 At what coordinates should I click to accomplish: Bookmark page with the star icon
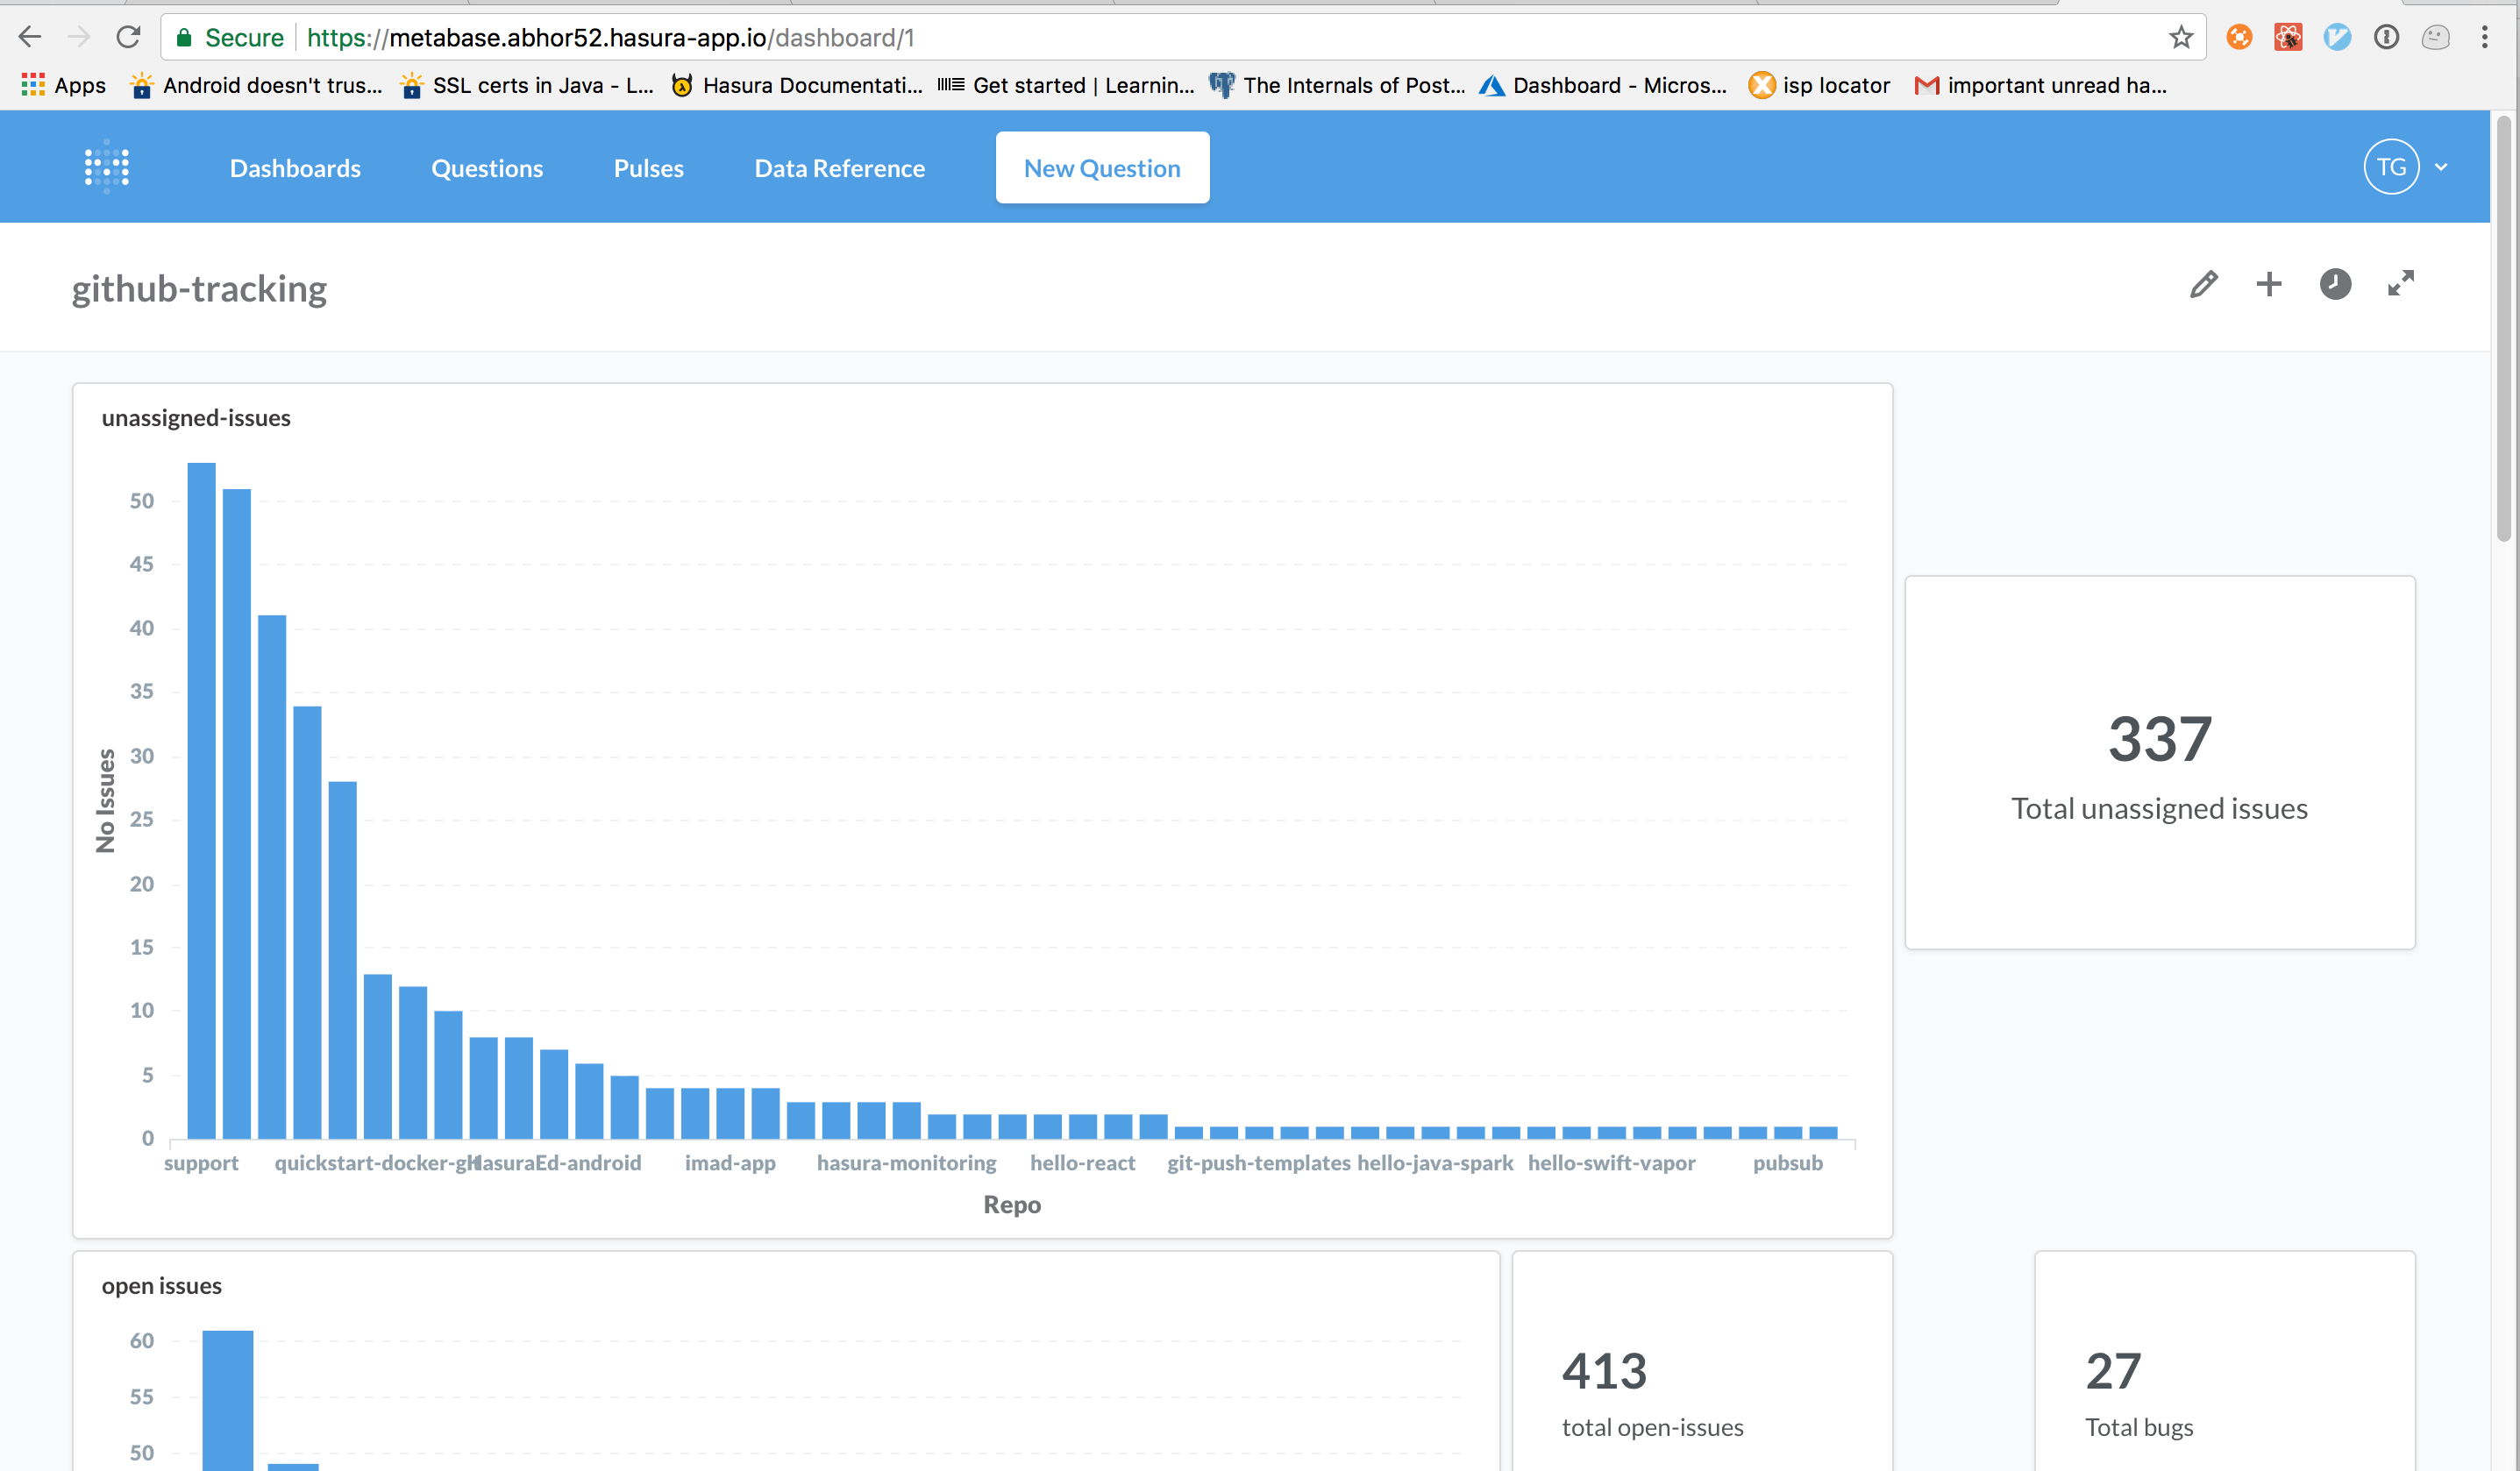pos(2181,38)
